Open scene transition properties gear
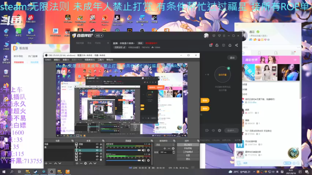This screenshot has height=175, width=312. (173, 149)
